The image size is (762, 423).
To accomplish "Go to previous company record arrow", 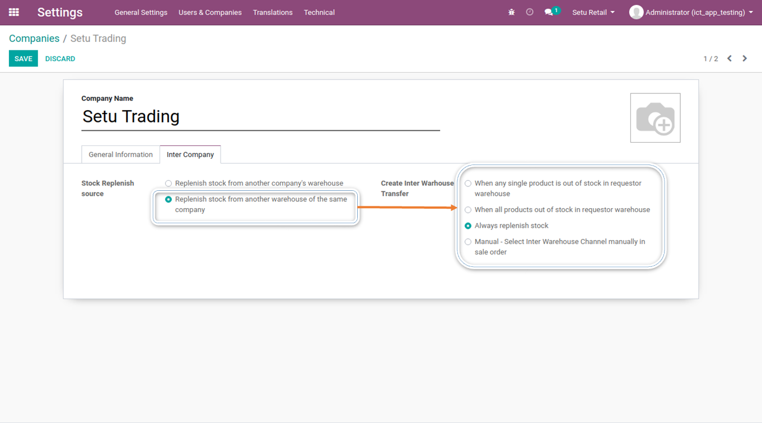I will pos(730,59).
